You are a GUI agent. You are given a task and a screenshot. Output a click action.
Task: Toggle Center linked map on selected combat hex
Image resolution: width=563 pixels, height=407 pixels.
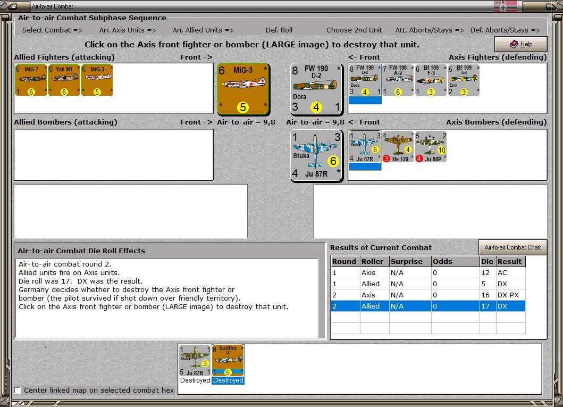pyautogui.click(x=18, y=390)
